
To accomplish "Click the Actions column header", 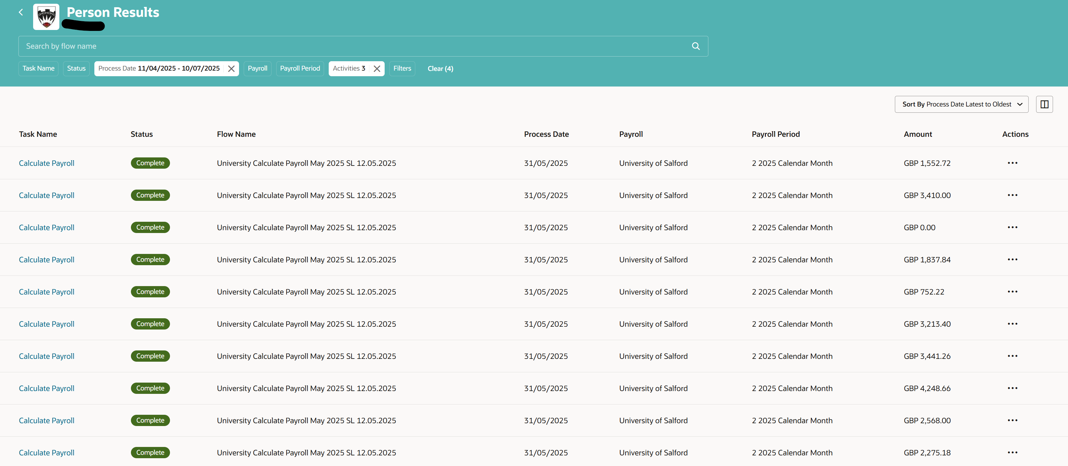I will point(1015,134).
